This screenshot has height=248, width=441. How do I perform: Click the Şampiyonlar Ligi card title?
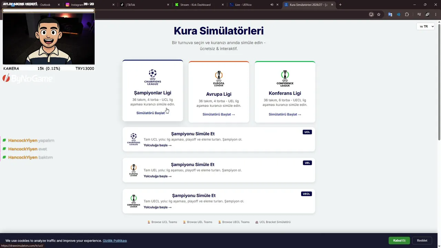pyautogui.click(x=153, y=93)
